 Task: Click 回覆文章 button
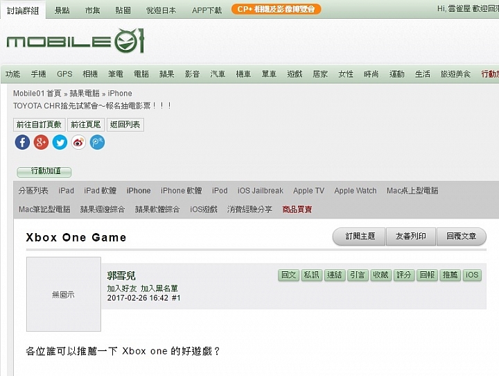(x=462, y=237)
